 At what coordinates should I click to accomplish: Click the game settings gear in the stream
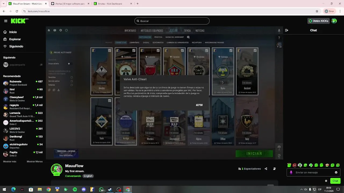61,30
